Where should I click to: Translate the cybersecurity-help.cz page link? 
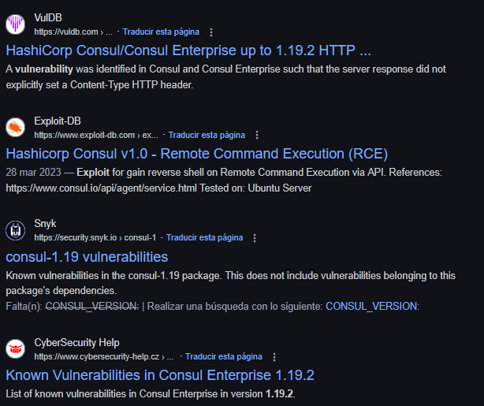click(x=224, y=356)
